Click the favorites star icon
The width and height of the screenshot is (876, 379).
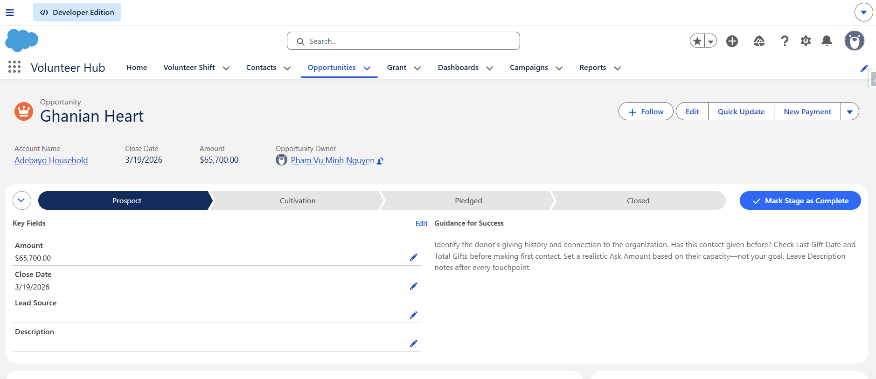tap(697, 41)
